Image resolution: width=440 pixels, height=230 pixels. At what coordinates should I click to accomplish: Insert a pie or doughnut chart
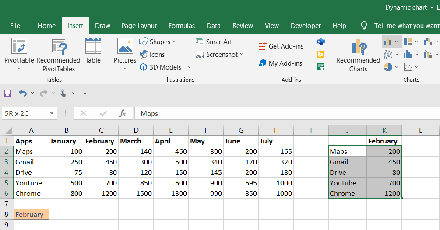388,67
